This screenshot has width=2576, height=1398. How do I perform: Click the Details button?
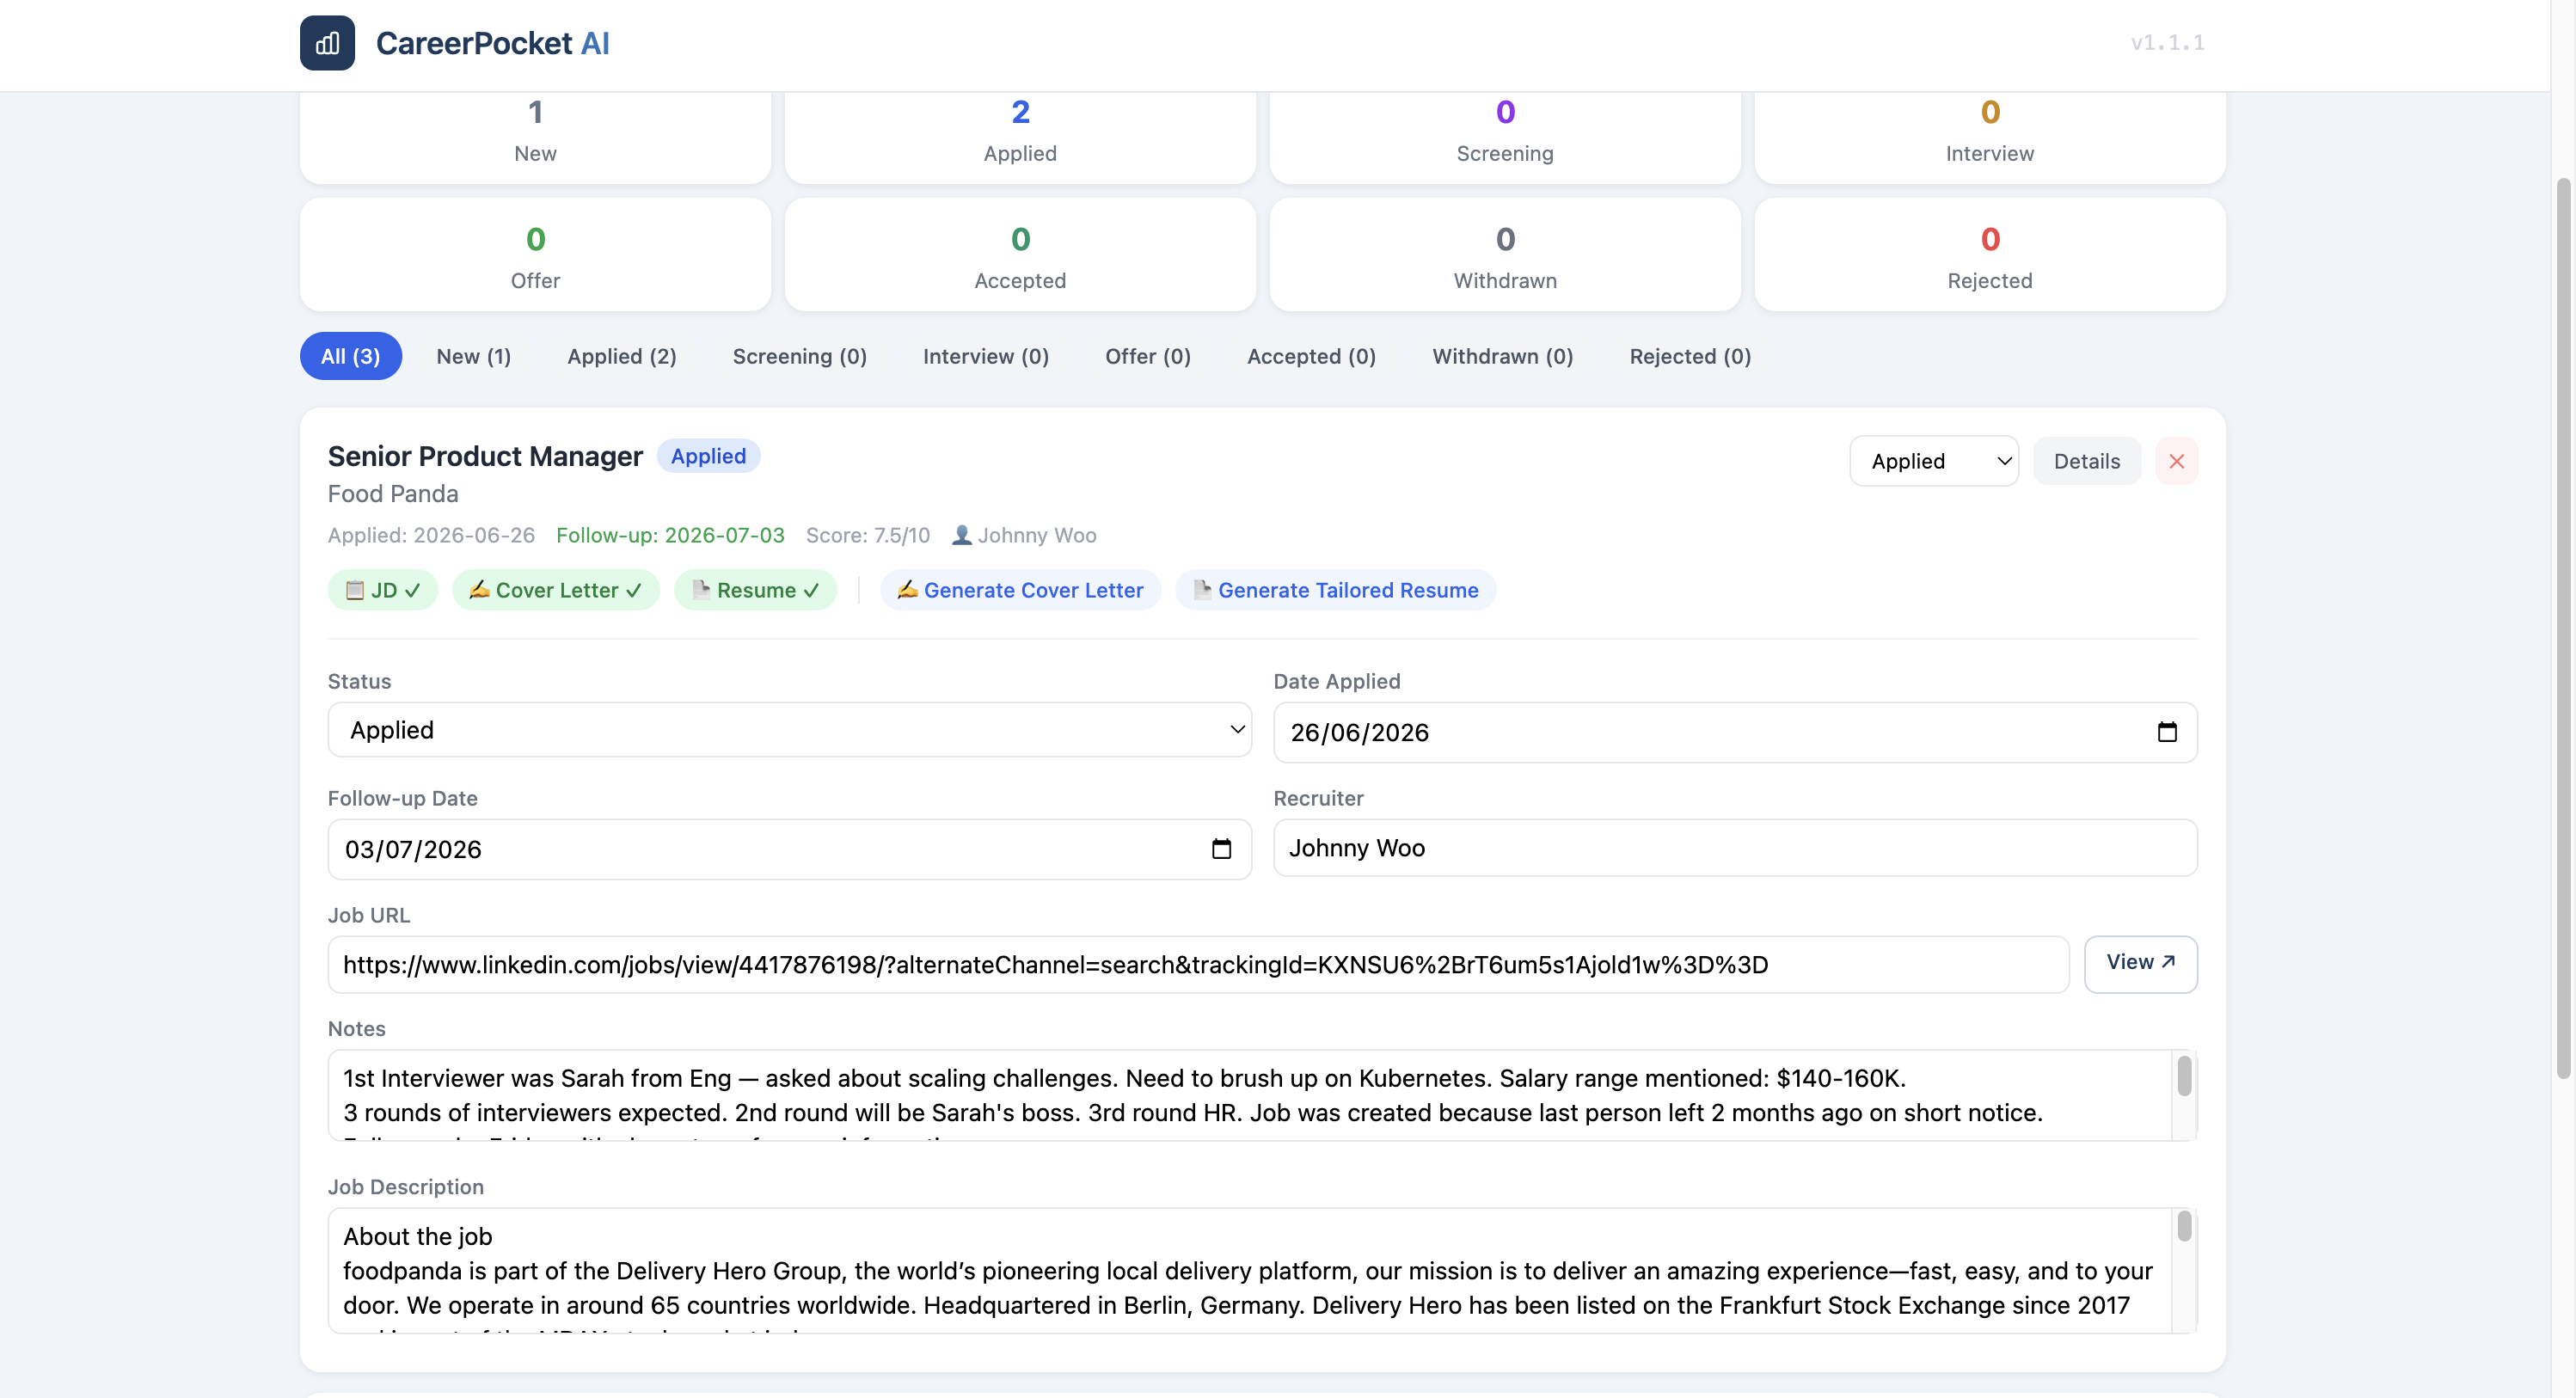point(2087,461)
